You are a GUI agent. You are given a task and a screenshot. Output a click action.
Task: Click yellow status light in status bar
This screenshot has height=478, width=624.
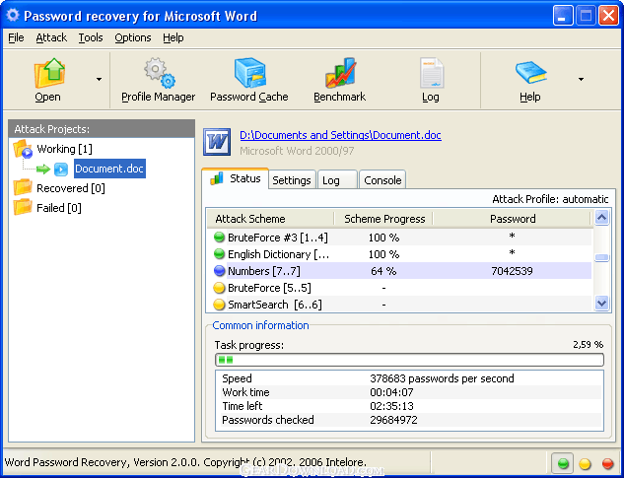[585, 463]
